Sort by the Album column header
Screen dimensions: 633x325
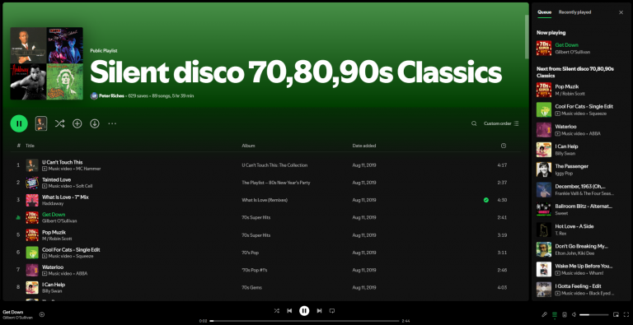tap(248, 146)
